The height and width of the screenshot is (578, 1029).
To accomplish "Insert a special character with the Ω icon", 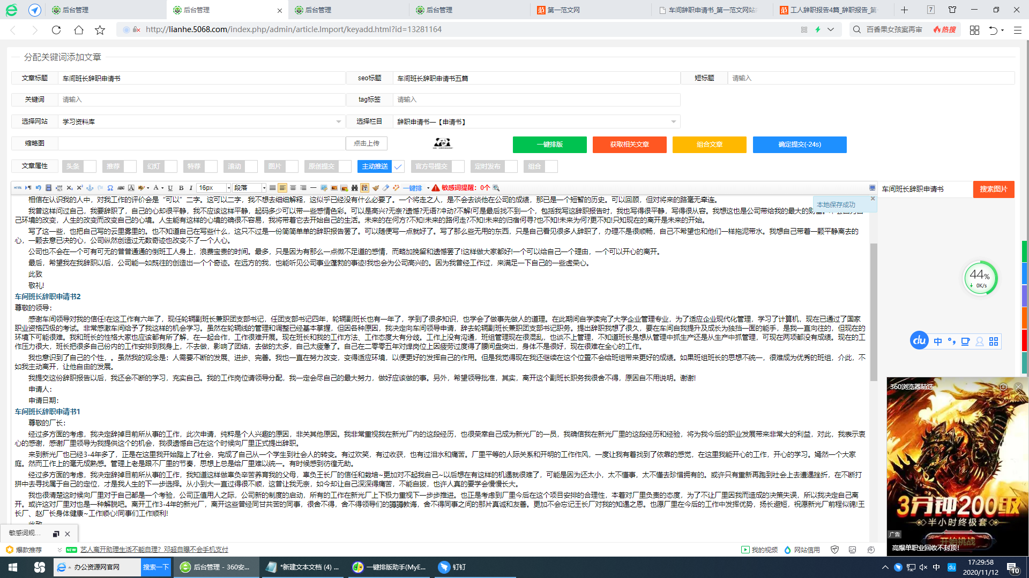I will 110,188.
